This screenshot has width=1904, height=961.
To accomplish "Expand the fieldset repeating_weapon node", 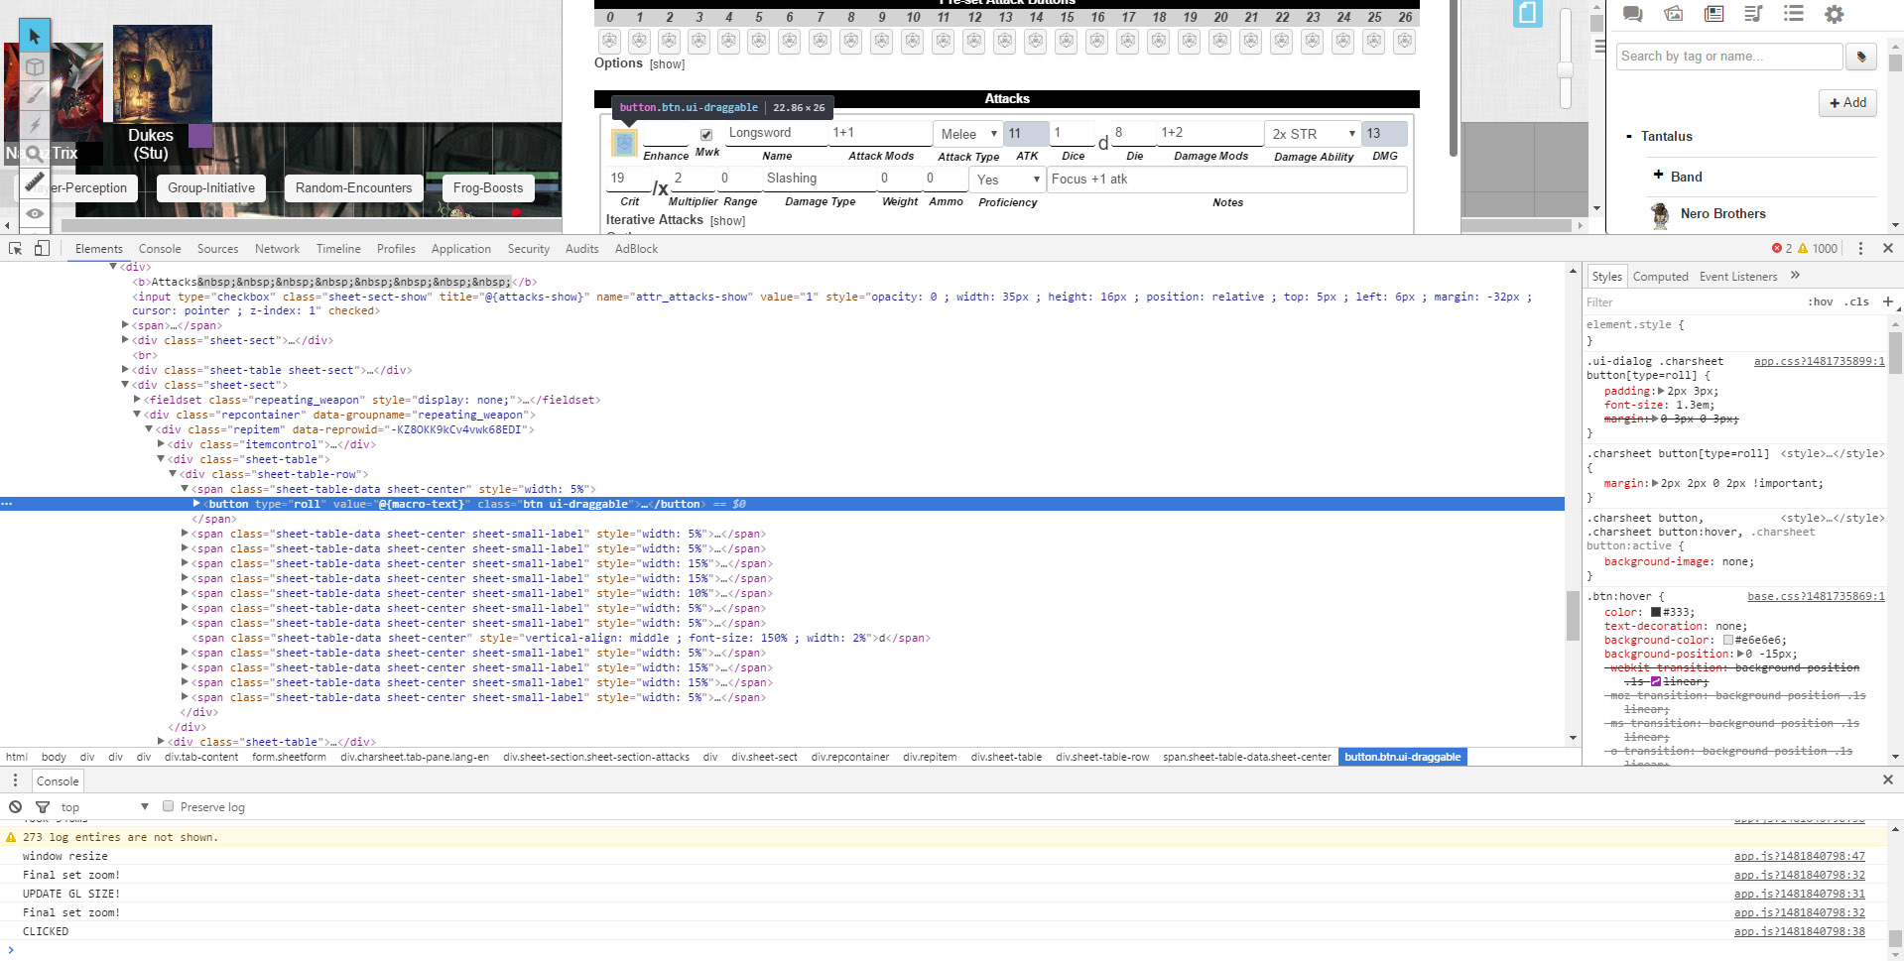I will point(137,400).
